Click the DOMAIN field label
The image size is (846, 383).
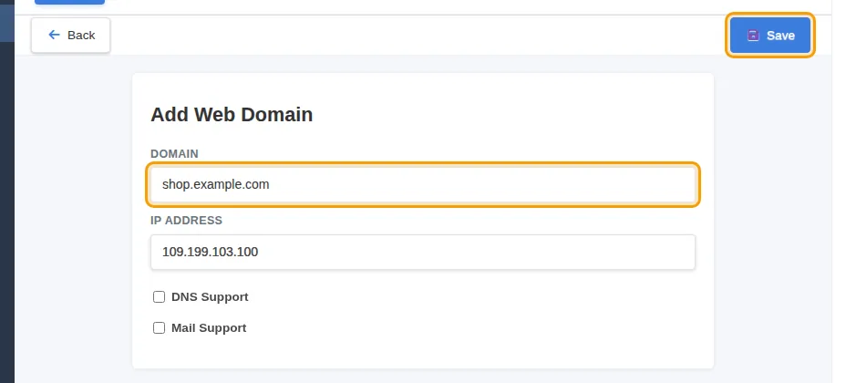[x=174, y=154]
